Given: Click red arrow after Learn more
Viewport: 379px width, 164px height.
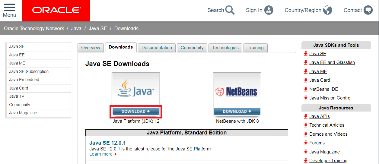Looking at the screenshot, I should pyautogui.click(x=116, y=154).
